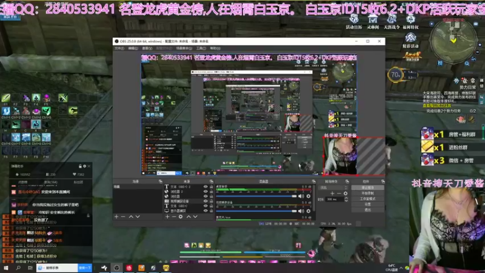This screenshot has width=485, height=273.
Task: Open the 查看(V) menu in OBS
Action: coord(147,49)
